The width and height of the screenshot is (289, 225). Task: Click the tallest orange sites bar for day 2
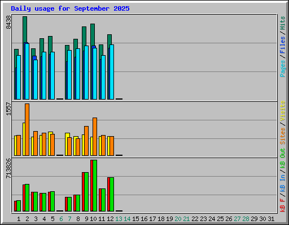point(27,129)
